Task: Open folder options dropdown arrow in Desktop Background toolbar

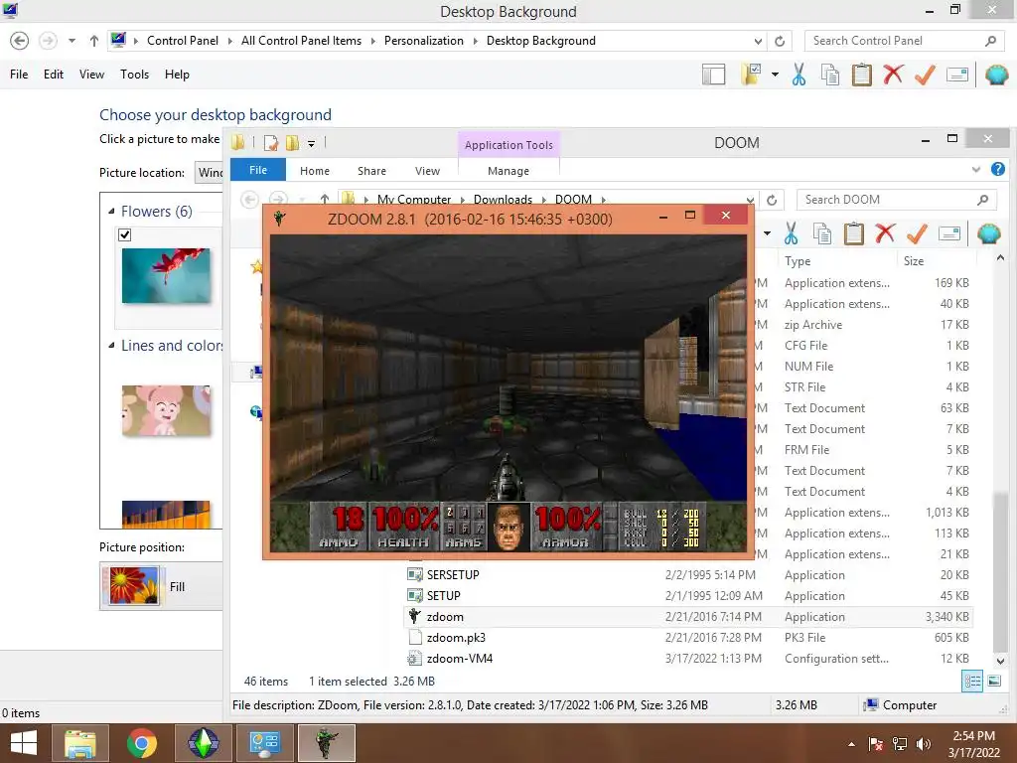Action: [x=775, y=75]
